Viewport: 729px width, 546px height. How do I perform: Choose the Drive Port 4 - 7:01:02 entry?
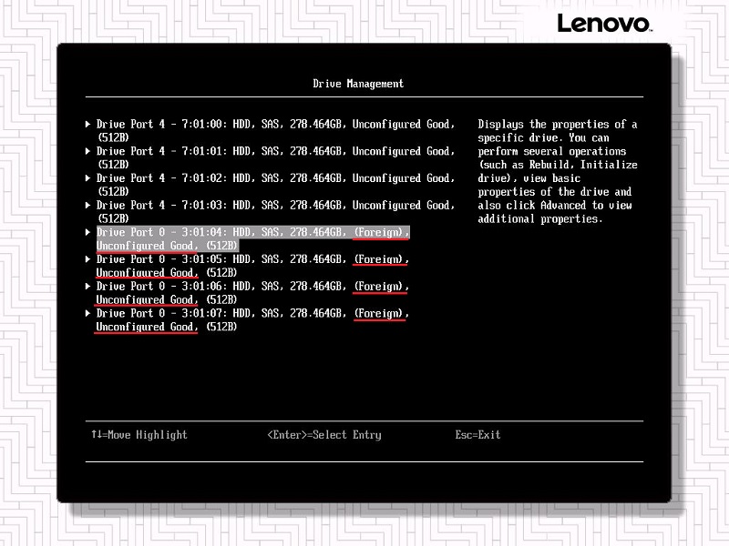point(273,178)
